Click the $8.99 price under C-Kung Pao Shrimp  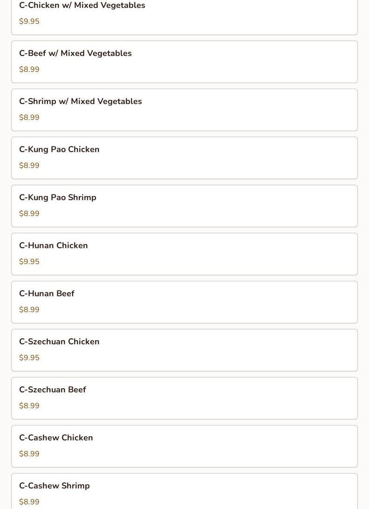click(29, 214)
